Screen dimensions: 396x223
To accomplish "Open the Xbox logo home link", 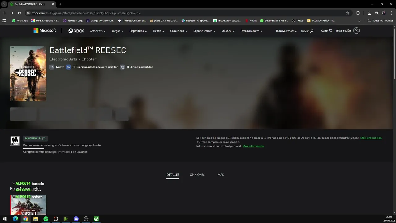I will pyautogui.click(x=76, y=31).
